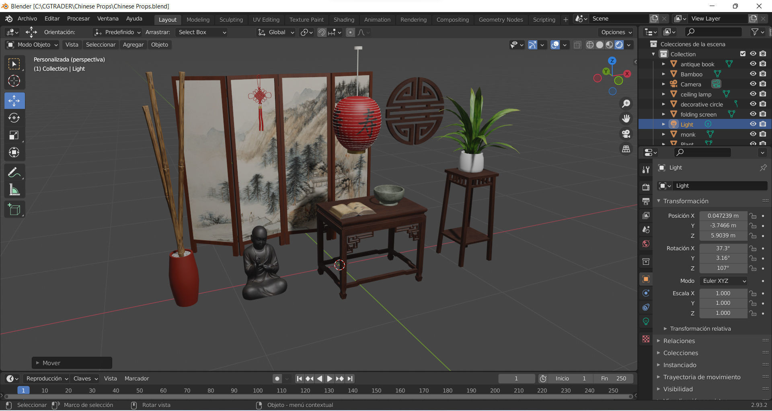This screenshot has width=772, height=411.
Task: Disable render for ceiling lamp
Action: point(763,94)
